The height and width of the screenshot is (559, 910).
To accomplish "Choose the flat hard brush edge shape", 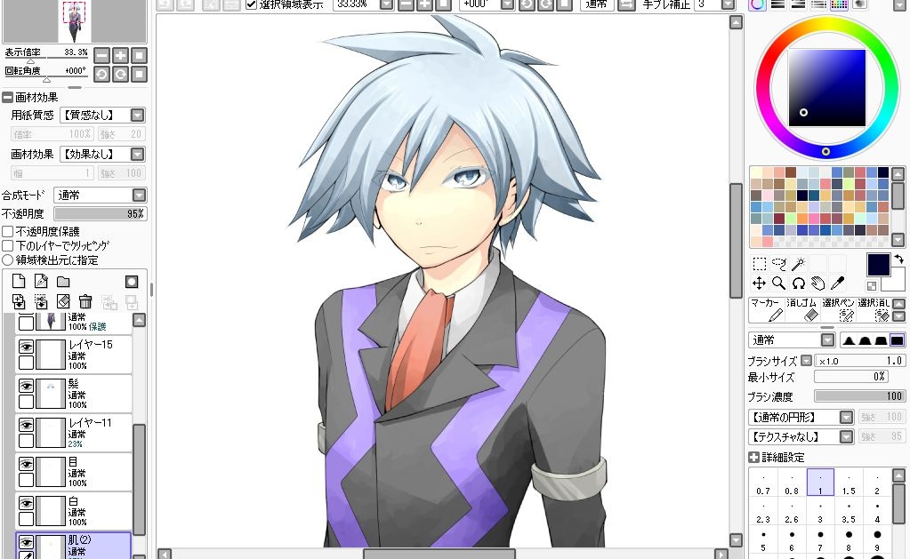I will tap(897, 340).
